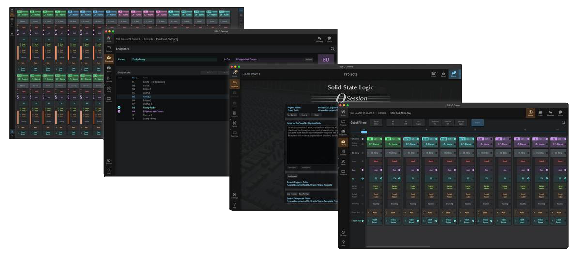Screen dimensions: 581x261
Task: Open Snapshots in the Global Filters window sidebar
Action: click(343, 133)
